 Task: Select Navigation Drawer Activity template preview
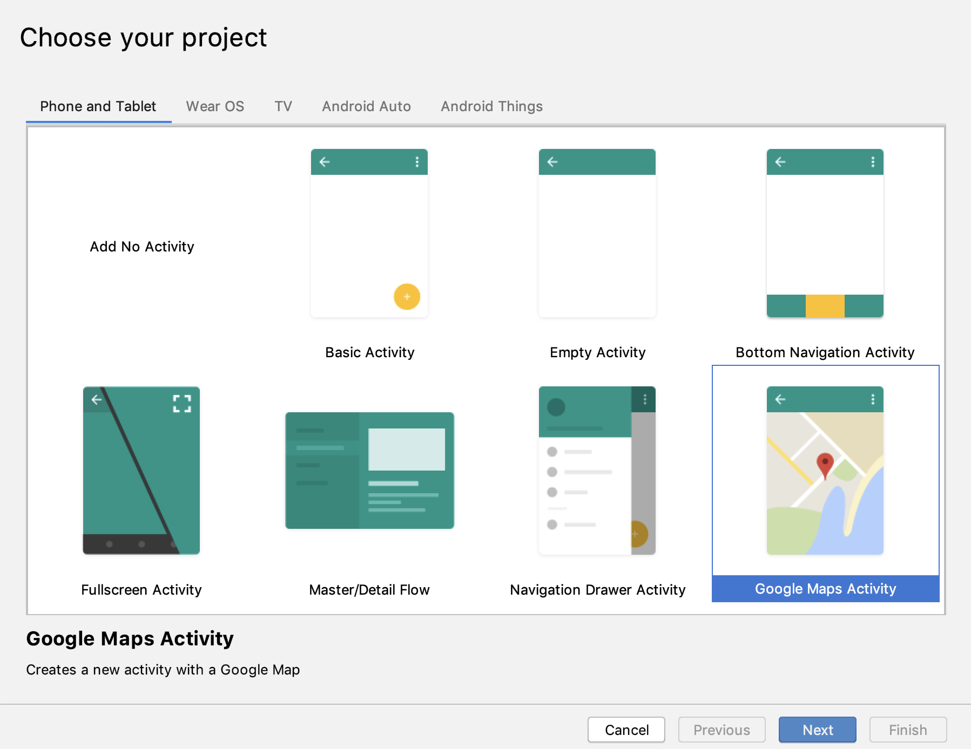coord(597,471)
